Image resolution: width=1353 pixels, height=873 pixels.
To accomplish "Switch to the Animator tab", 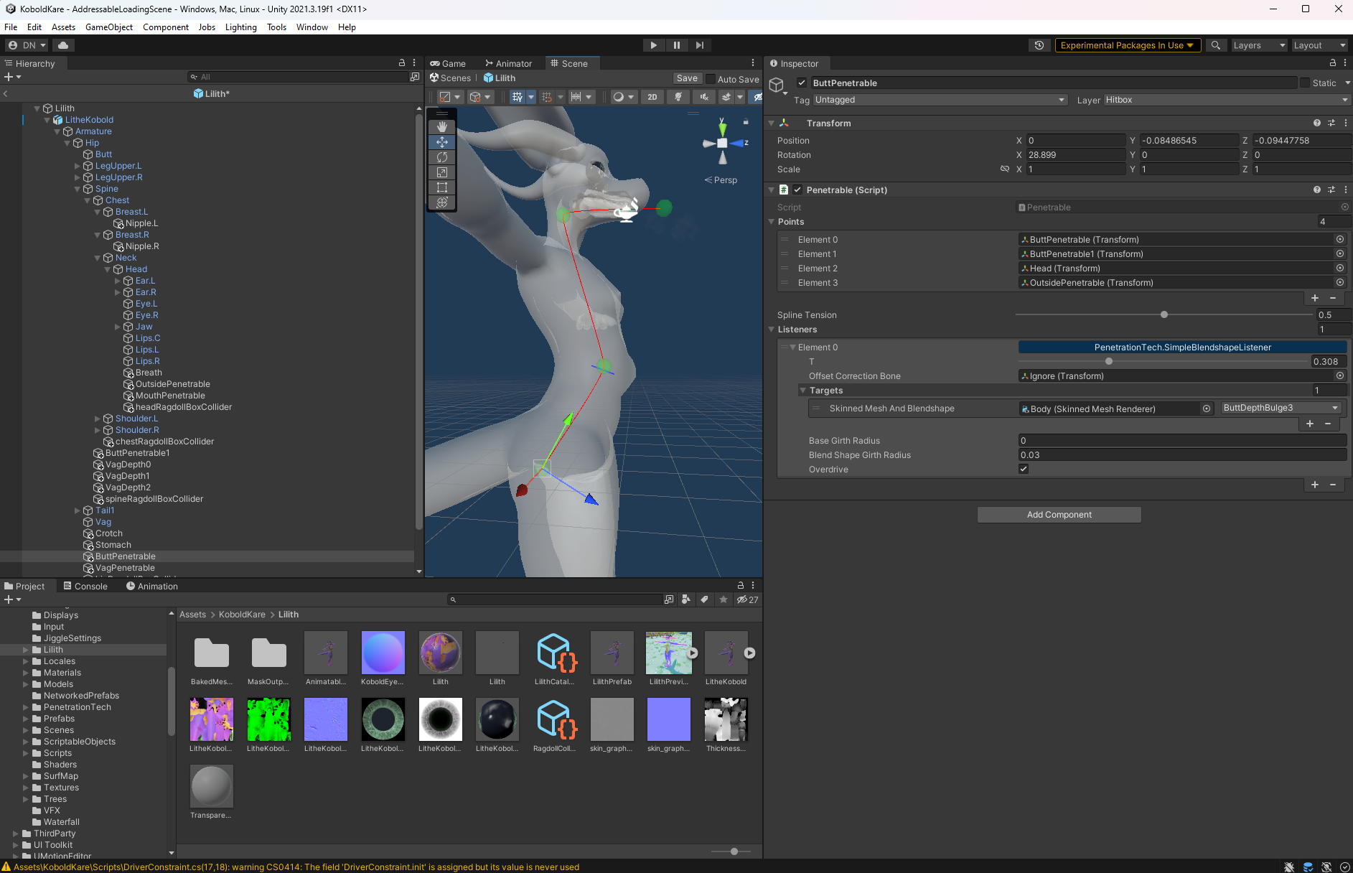I will (509, 63).
